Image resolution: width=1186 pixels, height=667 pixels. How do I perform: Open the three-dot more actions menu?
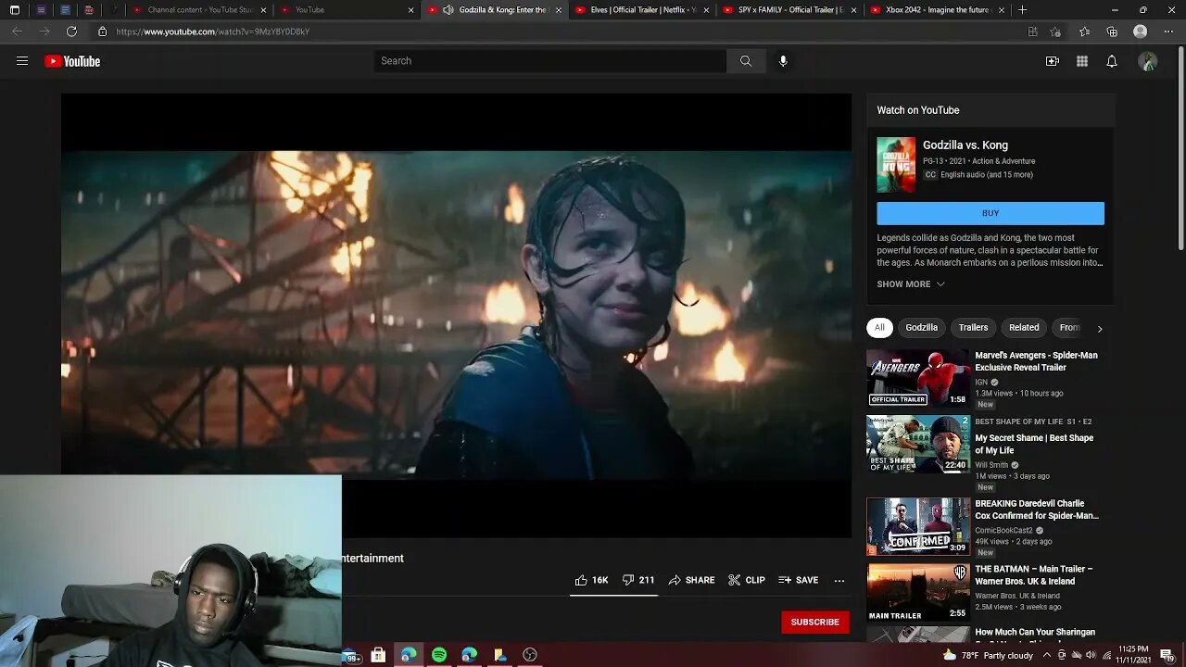click(x=839, y=580)
